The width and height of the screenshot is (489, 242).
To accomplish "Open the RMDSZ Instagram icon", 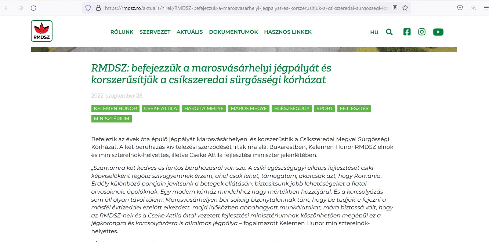I will click(x=422, y=32).
